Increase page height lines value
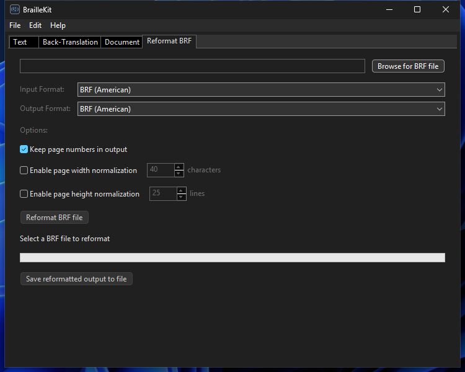The width and height of the screenshot is (465, 372). pos(181,190)
